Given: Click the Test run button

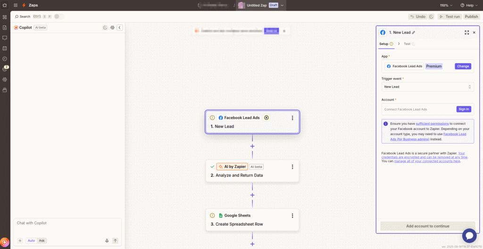Looking at the screenshot, I should click(450, 16).
